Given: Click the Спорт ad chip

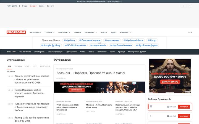Looking at the screenshot, I should click(152, 40).
